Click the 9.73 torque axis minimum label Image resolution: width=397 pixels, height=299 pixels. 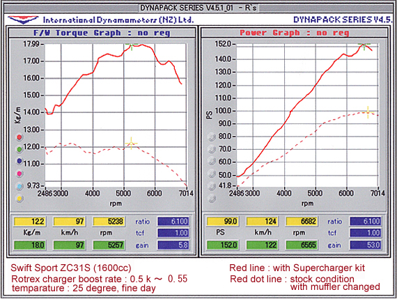33,185
